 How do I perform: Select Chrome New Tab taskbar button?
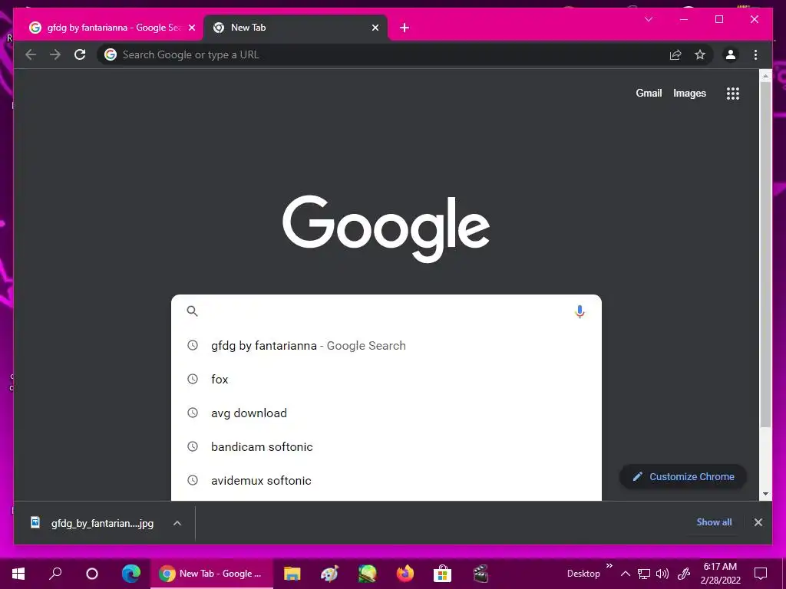212,574
